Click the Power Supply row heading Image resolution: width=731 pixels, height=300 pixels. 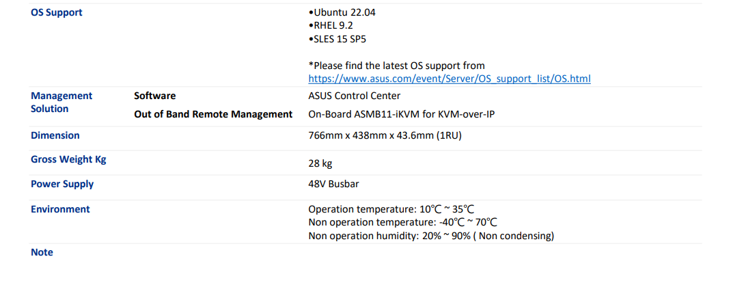62,184
